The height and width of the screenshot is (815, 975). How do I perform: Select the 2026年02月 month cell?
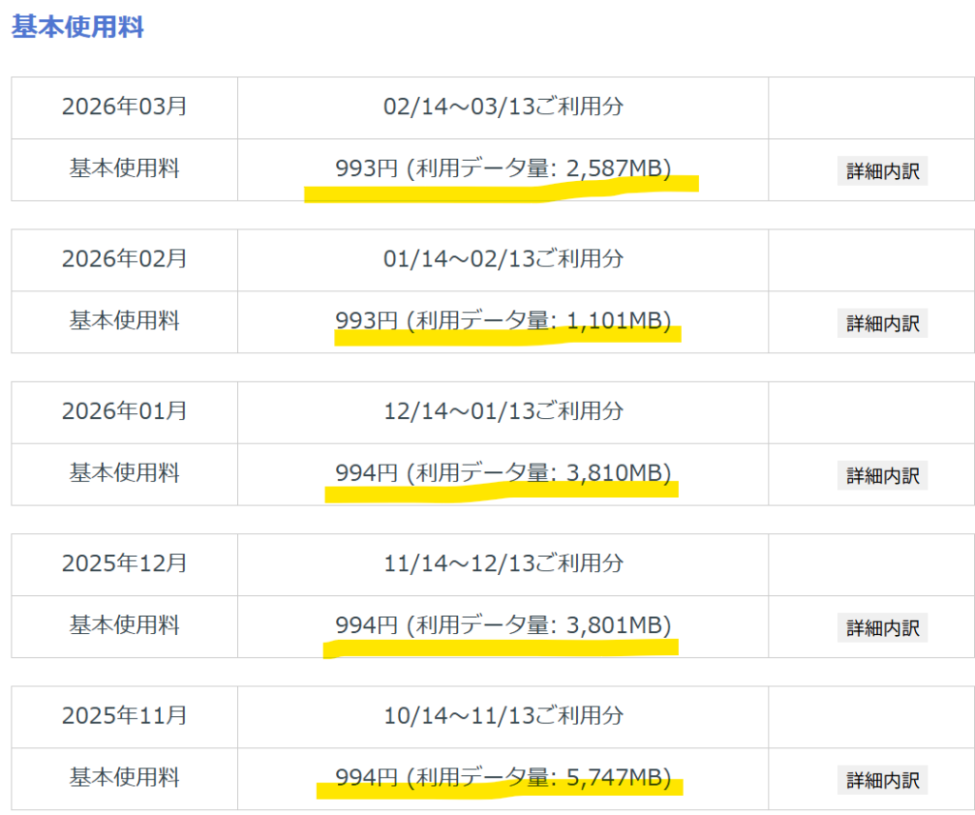coord(125,259)
